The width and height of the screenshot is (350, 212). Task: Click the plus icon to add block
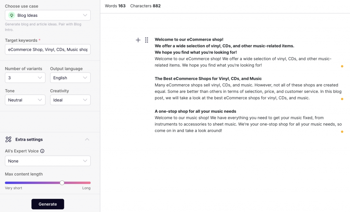138,40
